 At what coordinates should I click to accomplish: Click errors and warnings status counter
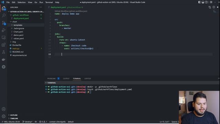[43, 122]
